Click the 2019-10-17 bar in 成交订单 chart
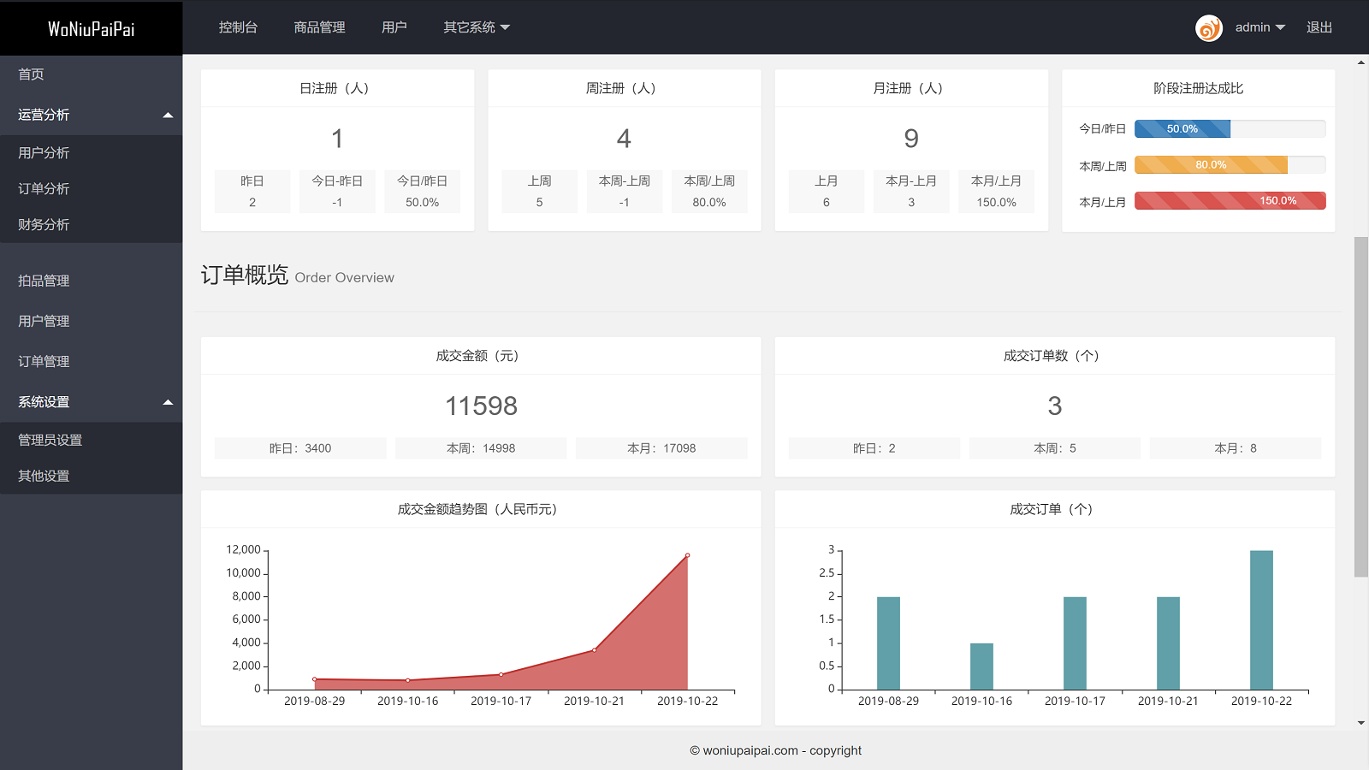1369x770 pixels. pyautogui.click(x=1075, y=643)
